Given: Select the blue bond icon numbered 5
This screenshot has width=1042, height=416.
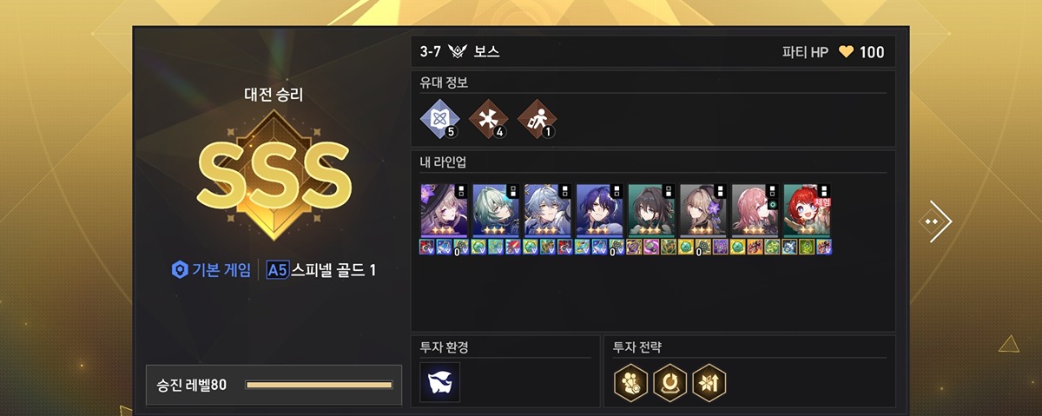Looking at the screenshot, I should click(x=439, y=120).
